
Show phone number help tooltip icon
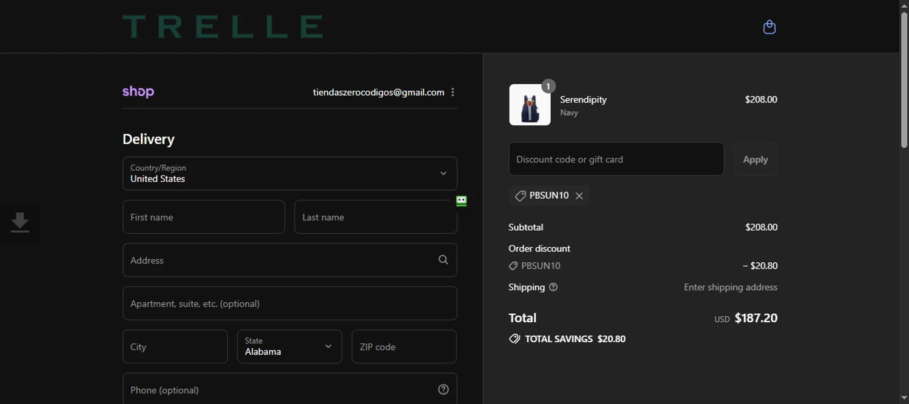point(443,389)
